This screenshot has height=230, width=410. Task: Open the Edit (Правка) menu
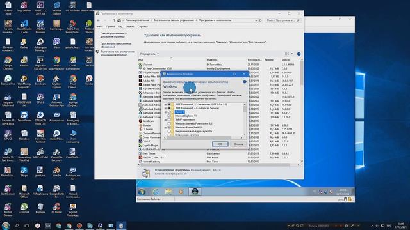tap(110, 27)
